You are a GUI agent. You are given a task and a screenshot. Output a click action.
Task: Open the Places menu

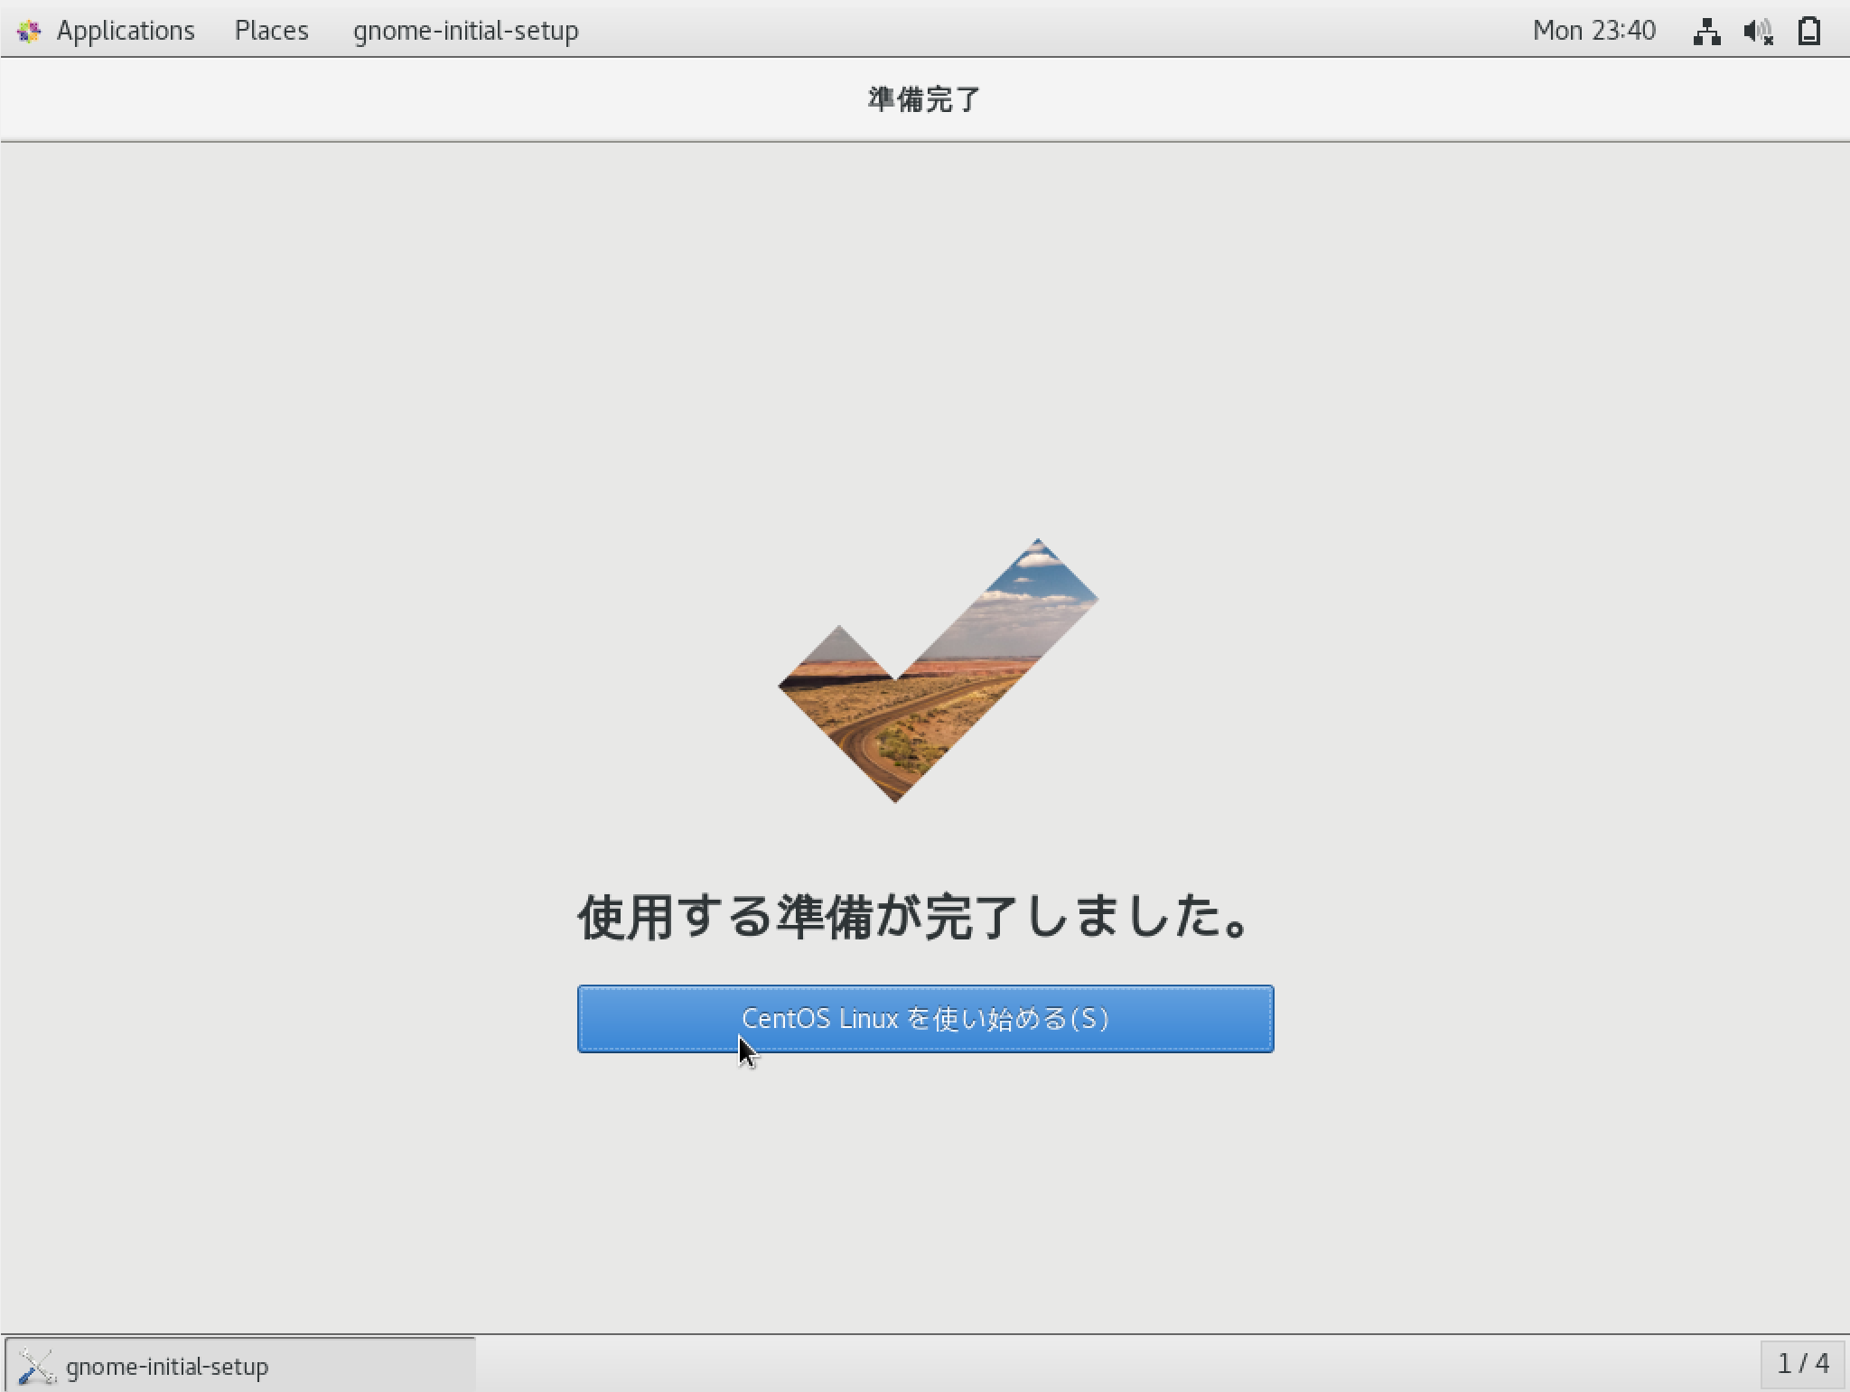click(271, 31)
